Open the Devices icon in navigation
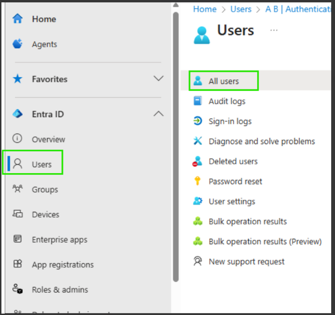 (x=18, y=214)
